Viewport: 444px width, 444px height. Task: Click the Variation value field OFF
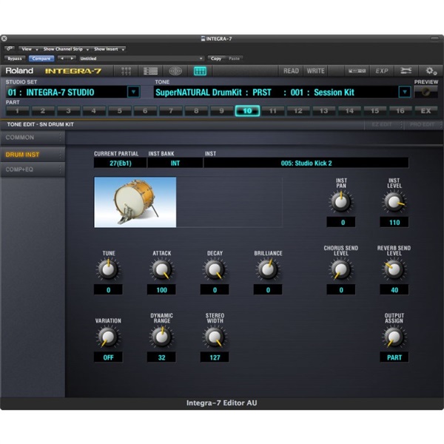click(x=108, y=357)
